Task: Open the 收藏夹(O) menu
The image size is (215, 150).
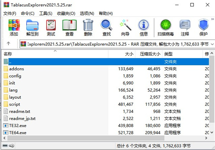Action: tap(66, 14)
